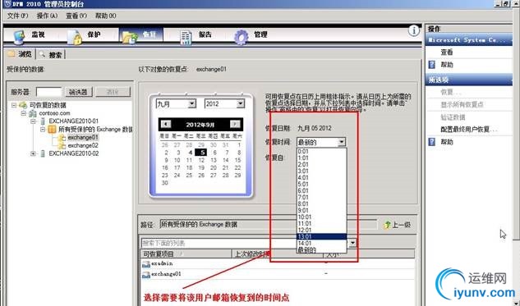This screenshot has width=520, height=306.
Task: Click the exchange01 mailbox icon in list
Action: [146, 275]
